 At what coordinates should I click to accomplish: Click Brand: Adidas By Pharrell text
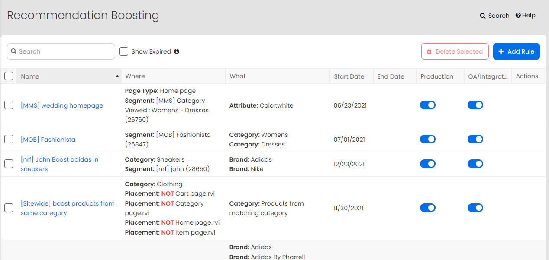pos(267,257)
